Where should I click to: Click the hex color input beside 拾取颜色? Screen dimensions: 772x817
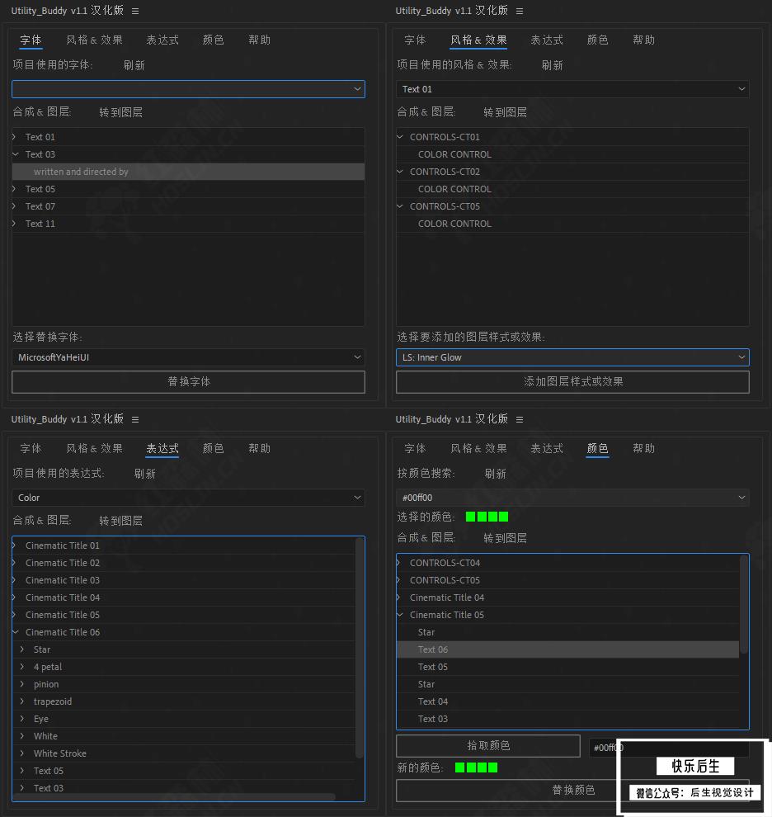coord(669,748)
